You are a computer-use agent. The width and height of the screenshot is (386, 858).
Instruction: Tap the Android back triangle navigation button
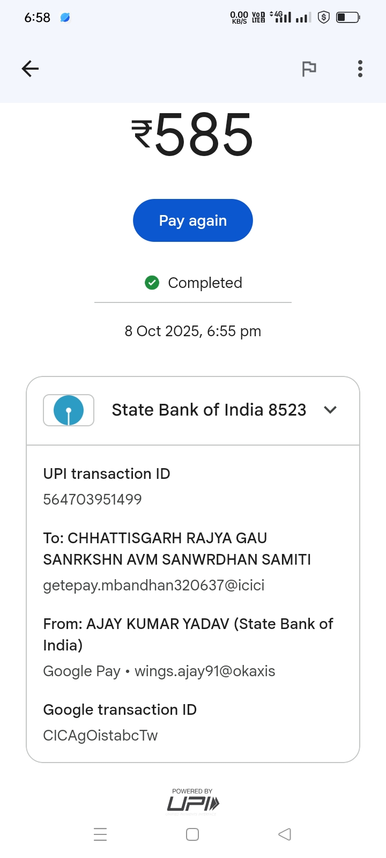tap(285, 834)
